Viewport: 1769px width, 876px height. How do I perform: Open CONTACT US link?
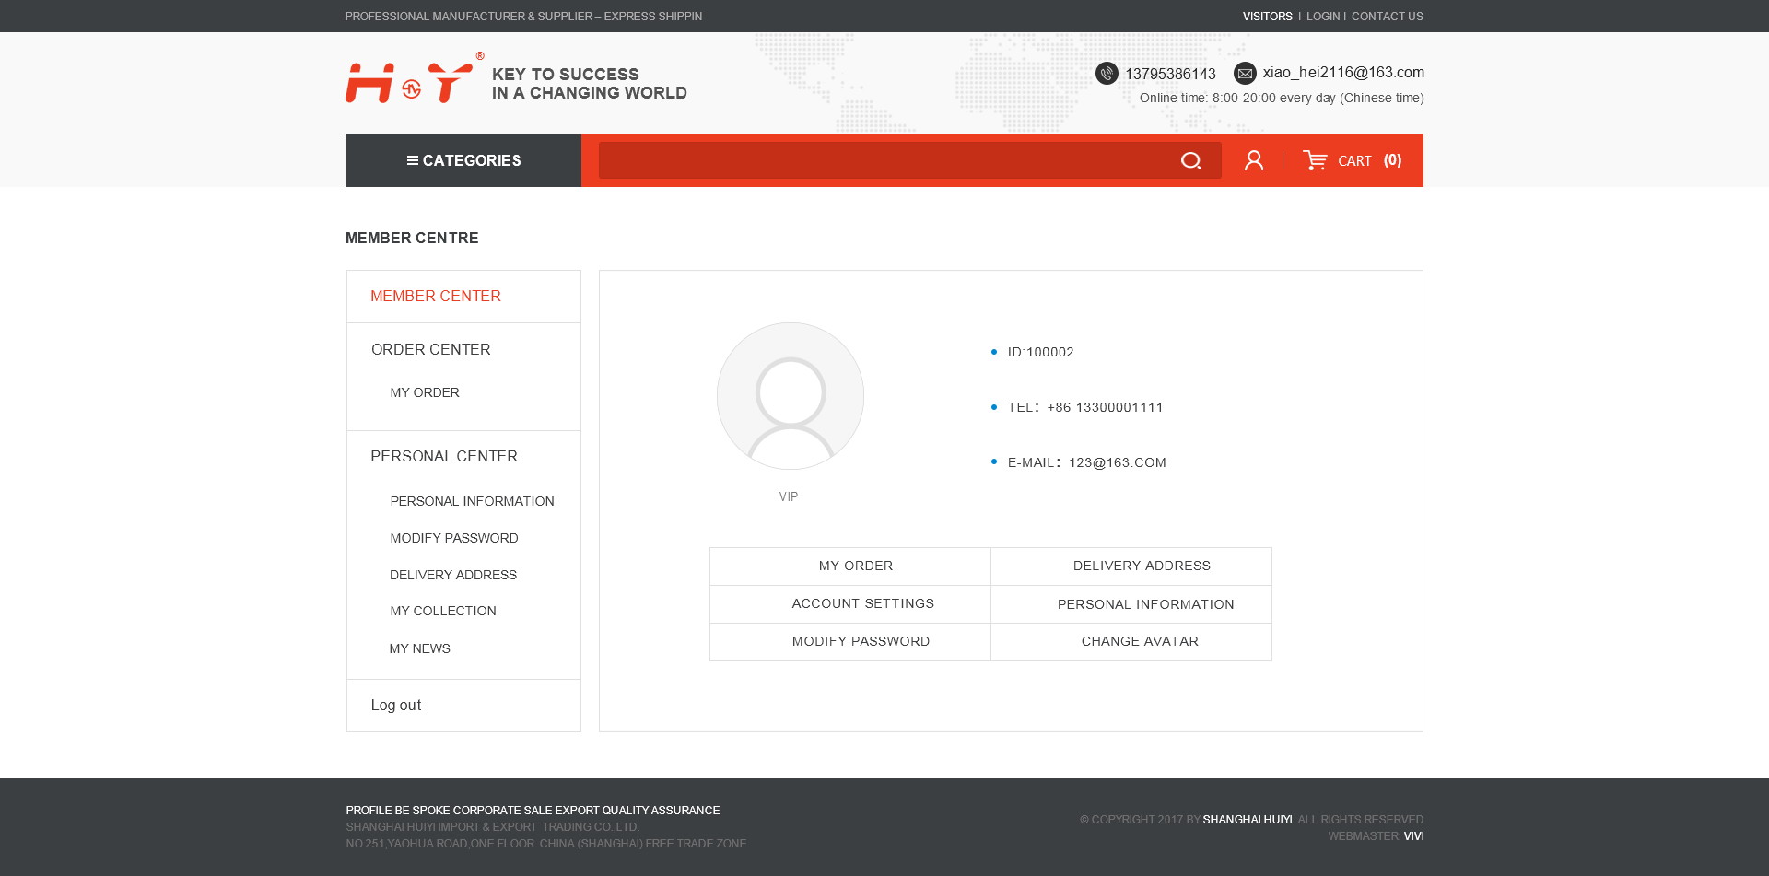[x=1387, y=17]
